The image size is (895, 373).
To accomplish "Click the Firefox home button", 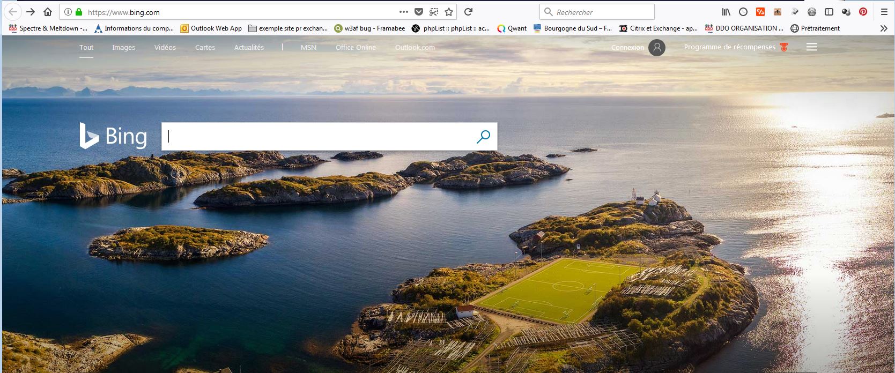I will 48,12.
